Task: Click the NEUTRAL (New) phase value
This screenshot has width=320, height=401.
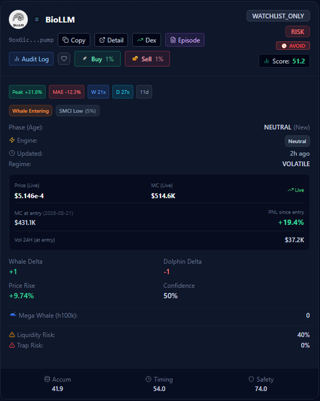Action: coord(287,127)
